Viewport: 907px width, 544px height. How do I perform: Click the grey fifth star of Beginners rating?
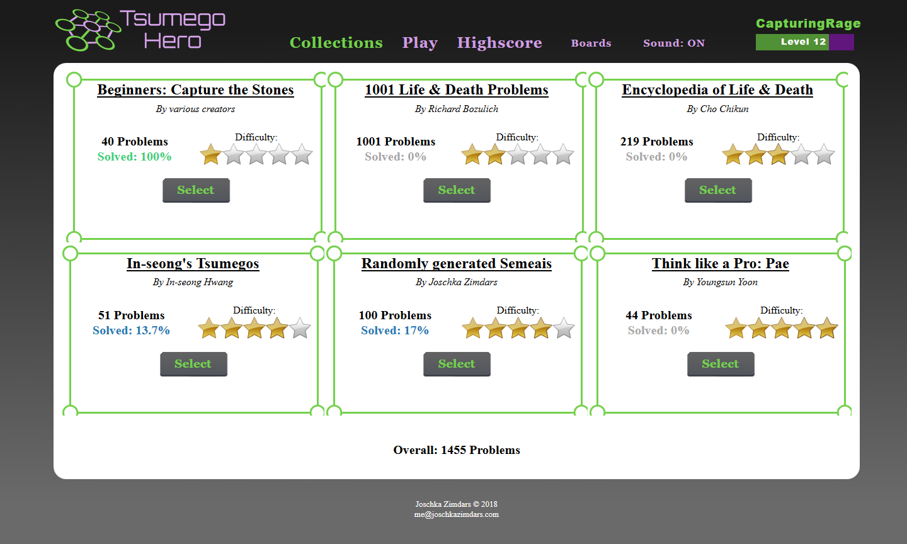(x=302, y=154)
